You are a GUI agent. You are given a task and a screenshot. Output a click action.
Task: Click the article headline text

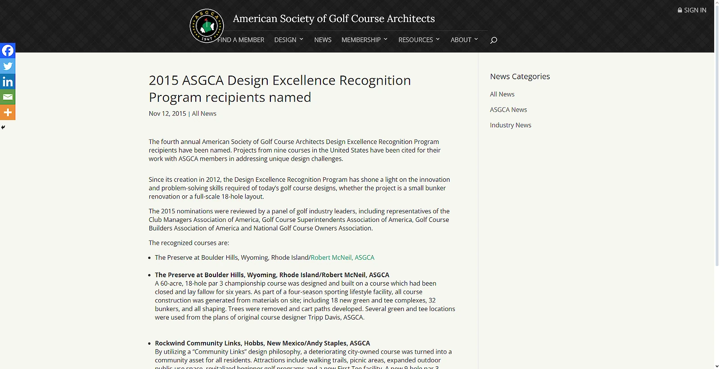click(280, 89)
